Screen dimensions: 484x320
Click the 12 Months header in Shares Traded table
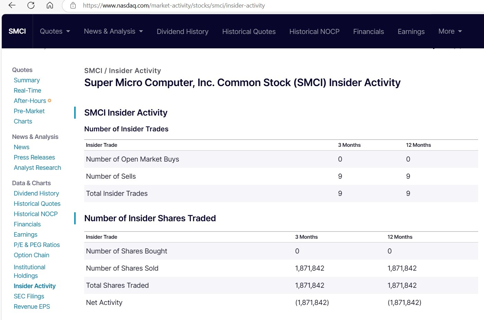point(400,237)
